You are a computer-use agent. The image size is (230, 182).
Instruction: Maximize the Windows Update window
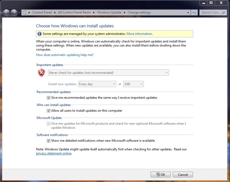pos(211,3)
